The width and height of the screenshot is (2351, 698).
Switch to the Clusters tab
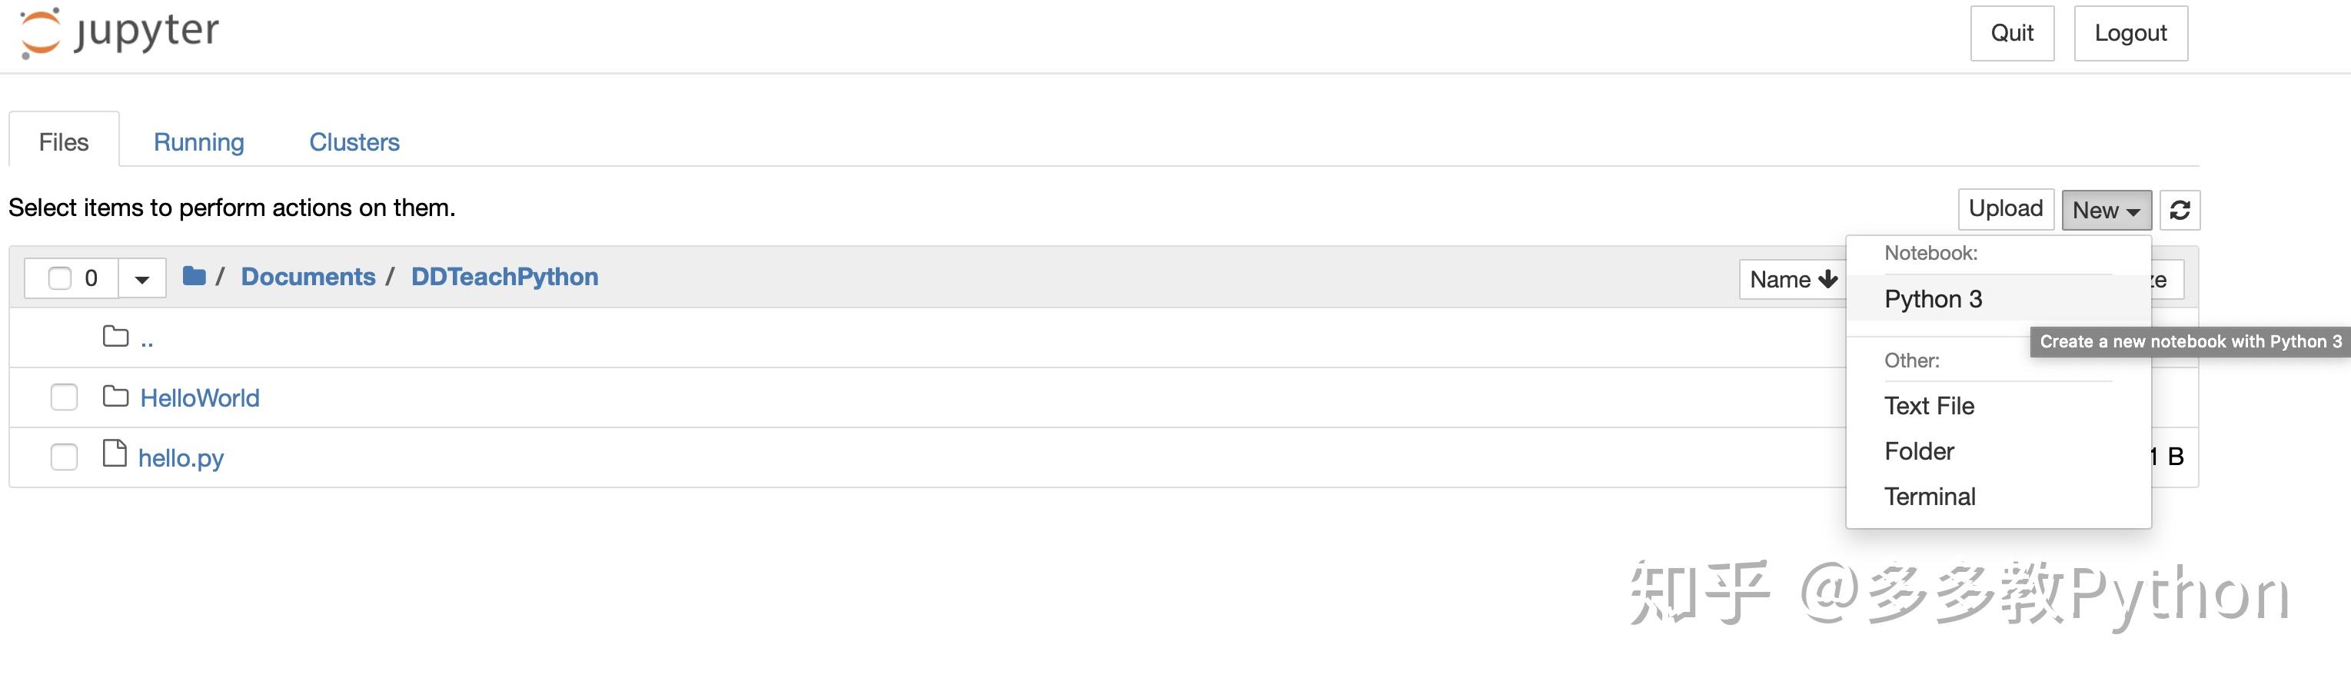(x=354, y=141)
